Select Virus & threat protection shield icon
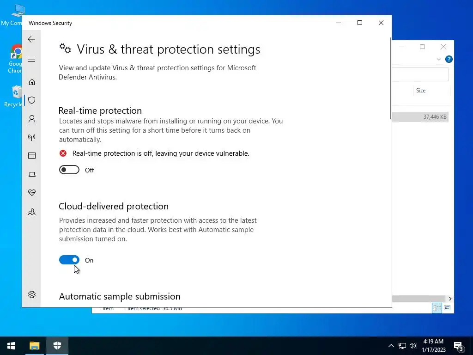The image size is (473, 355). coord(32,100)
